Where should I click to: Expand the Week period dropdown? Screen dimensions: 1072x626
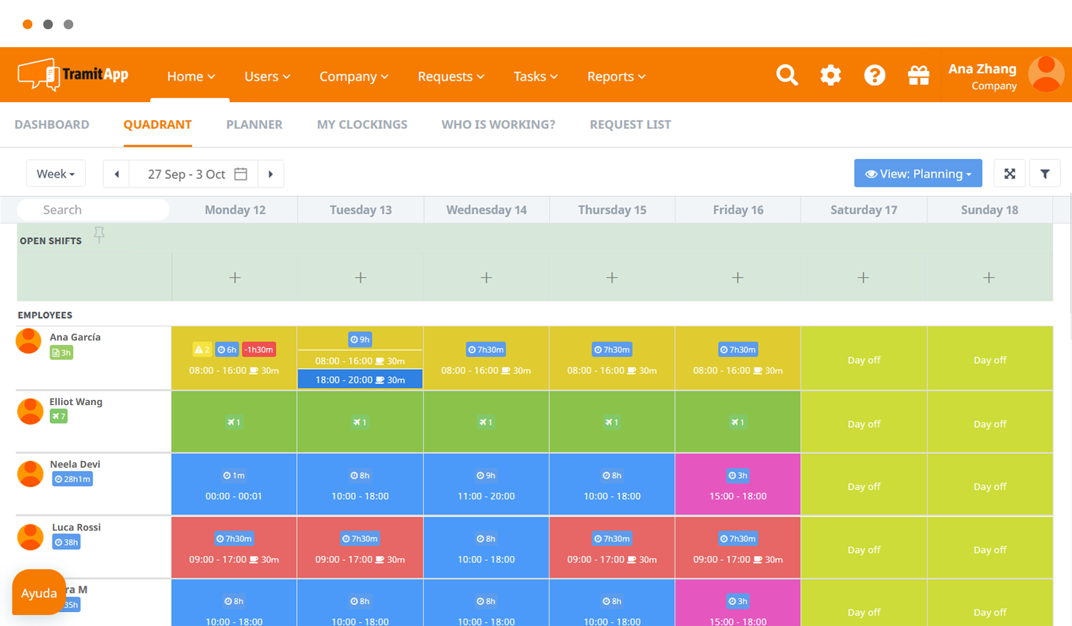click(56, 174)
